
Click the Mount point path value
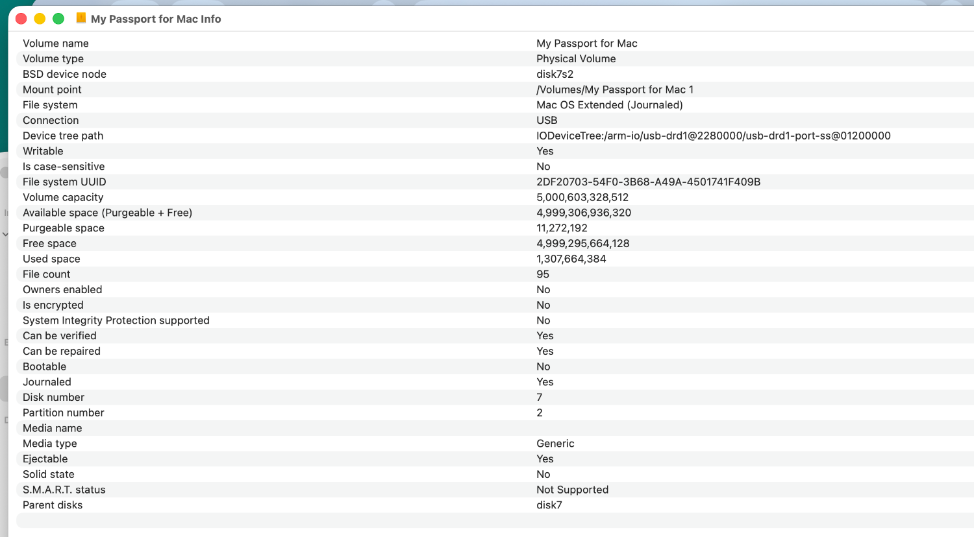[614, 89]
